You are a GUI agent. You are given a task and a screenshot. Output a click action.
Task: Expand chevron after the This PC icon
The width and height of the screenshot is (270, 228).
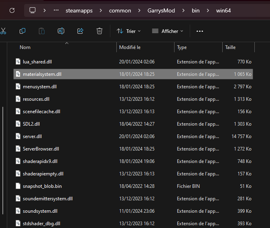tap(45, 10)
